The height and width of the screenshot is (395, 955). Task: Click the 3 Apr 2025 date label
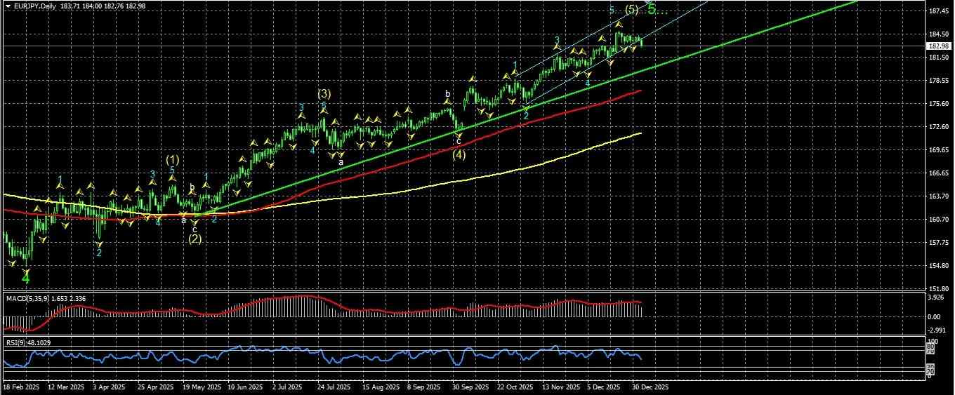110,387
